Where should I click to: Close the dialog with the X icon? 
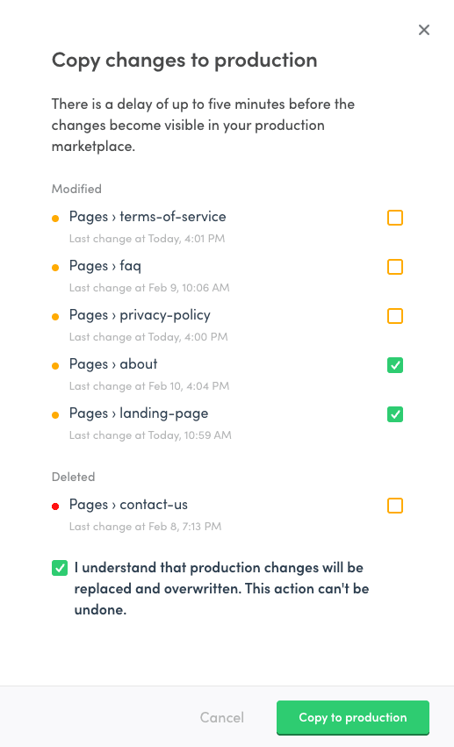(x=423, y=30)
